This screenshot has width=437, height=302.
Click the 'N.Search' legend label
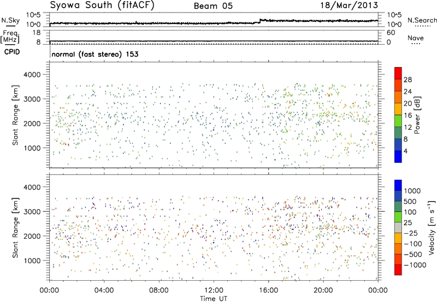[x=422, y=20]
